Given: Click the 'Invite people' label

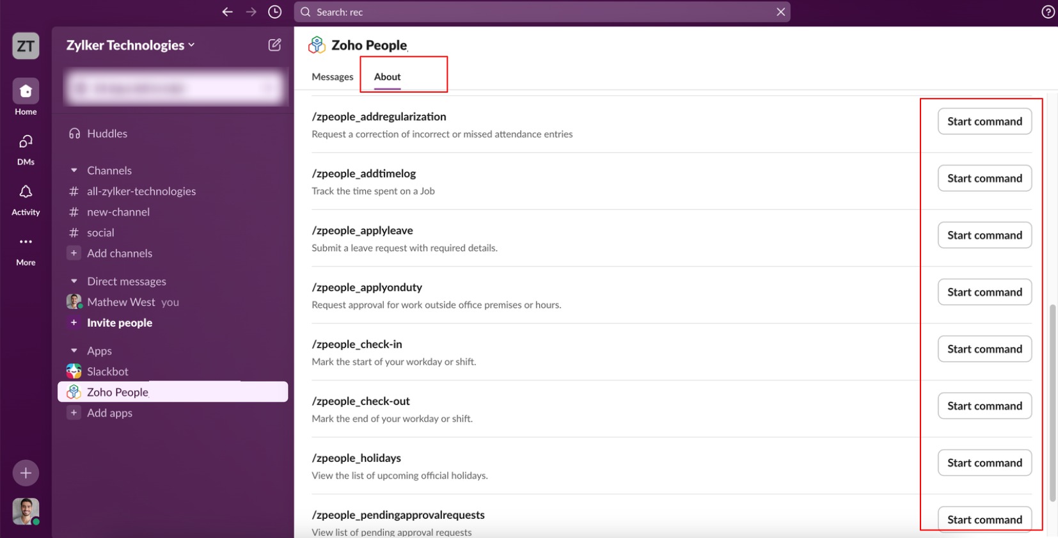Looking at the screenshot, I should (120, 323).
